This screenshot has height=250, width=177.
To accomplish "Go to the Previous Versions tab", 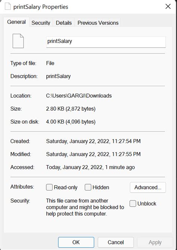I will (98, 23).
